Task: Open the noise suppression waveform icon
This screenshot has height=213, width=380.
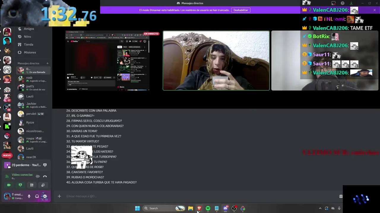Action: [38, 176]
